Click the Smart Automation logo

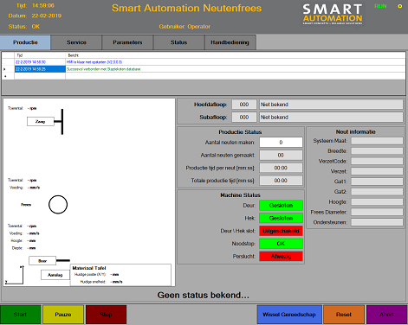333,14
